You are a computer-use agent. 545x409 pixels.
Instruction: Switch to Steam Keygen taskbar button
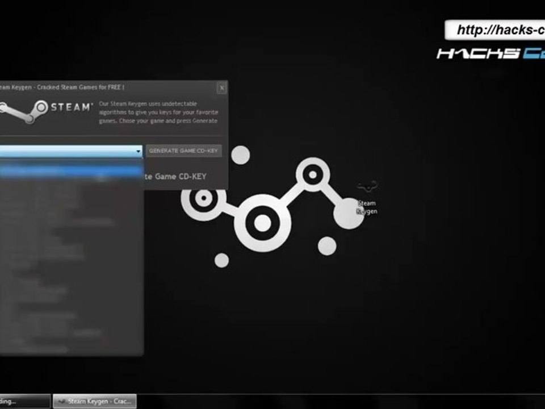95,402
